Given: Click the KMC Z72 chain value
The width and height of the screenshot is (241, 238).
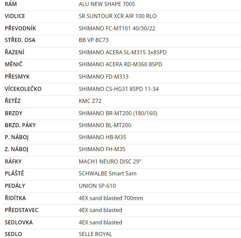Looking at the screenshot, I should point(90,101).
